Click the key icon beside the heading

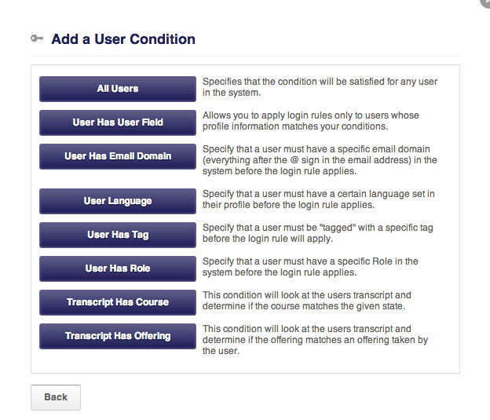click(x=37, y=38)
